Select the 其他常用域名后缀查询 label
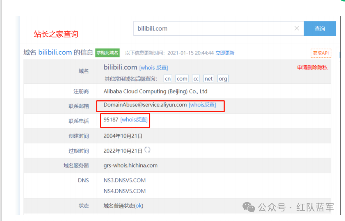 tap(131, 79)
